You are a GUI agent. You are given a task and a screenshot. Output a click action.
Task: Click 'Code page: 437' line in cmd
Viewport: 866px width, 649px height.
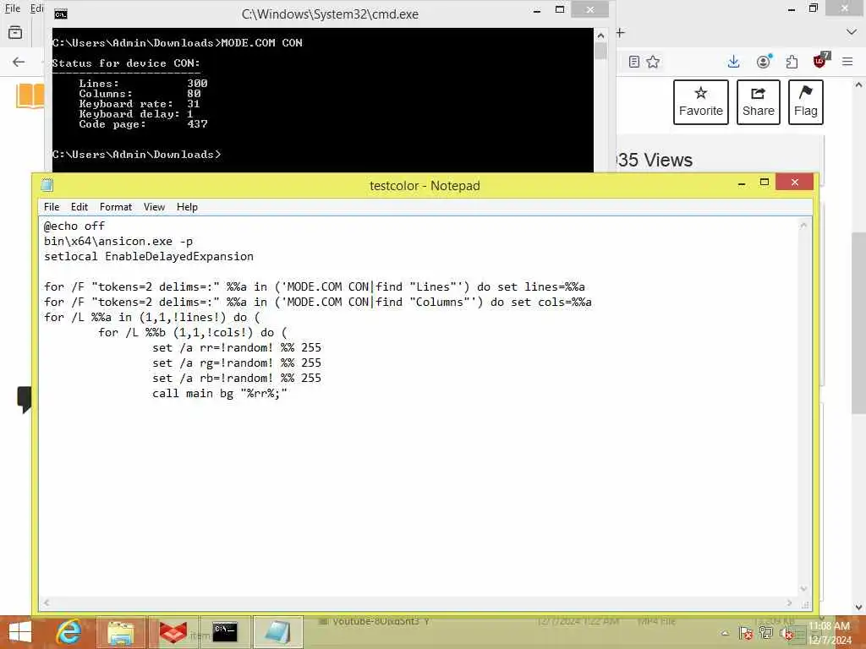pos(143,124)
